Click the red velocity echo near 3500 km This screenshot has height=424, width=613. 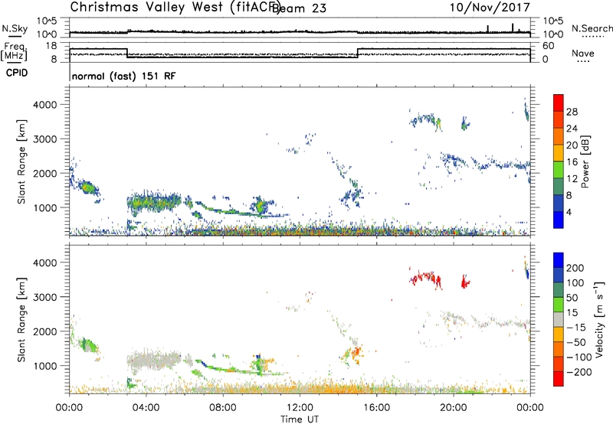point(426,279)
